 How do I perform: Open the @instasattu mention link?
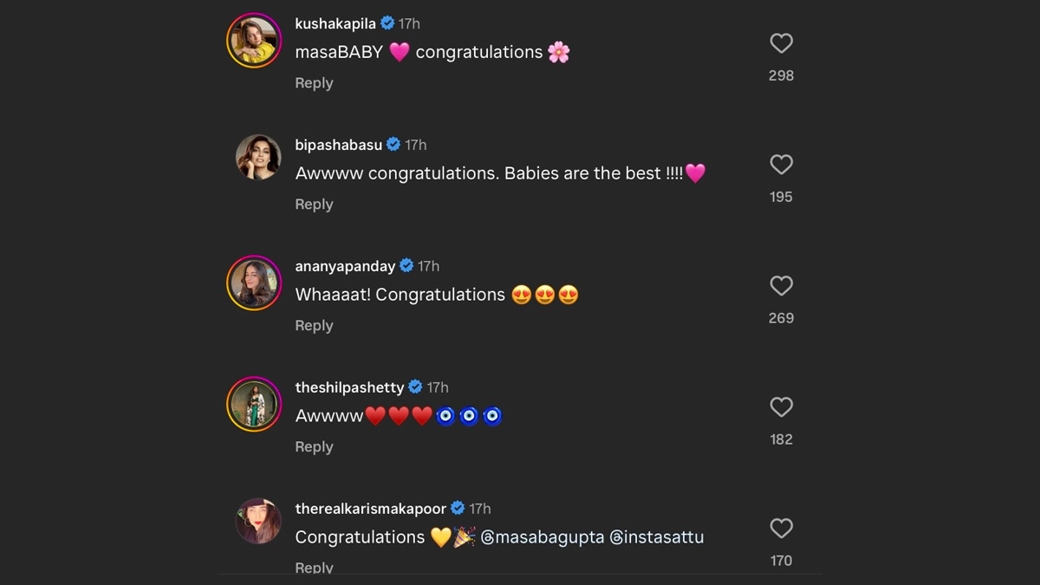pos(657,537)
